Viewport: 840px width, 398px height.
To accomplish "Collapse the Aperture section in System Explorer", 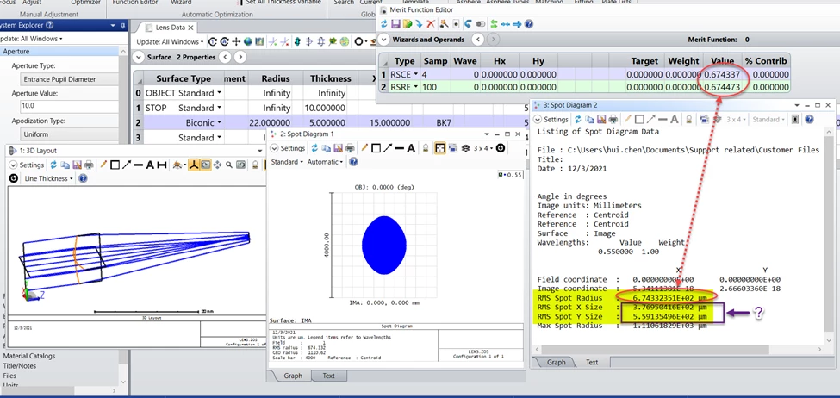I will (59, 52).
